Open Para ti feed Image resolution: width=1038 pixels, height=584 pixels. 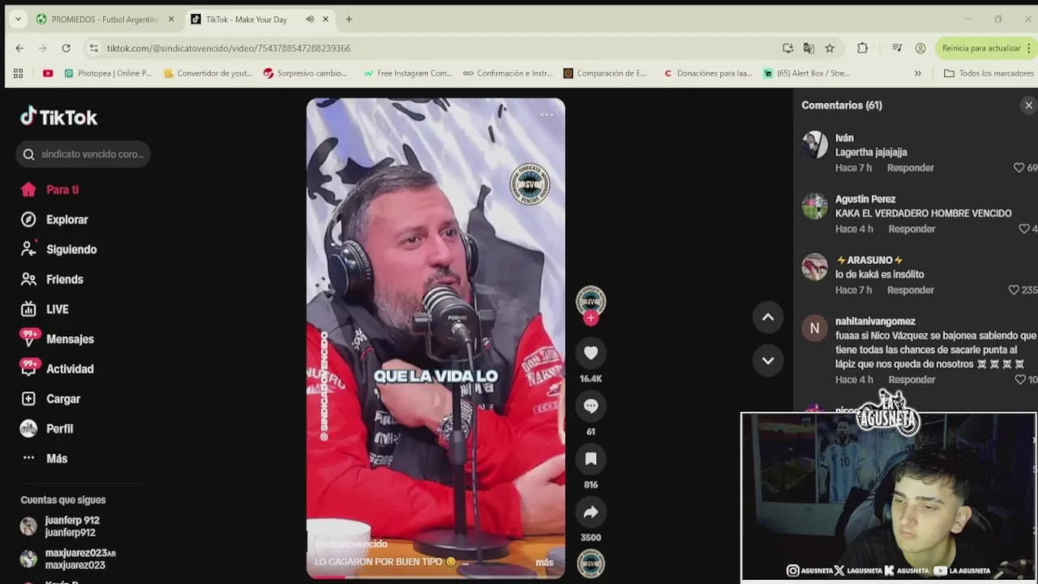tap(62, 190)
